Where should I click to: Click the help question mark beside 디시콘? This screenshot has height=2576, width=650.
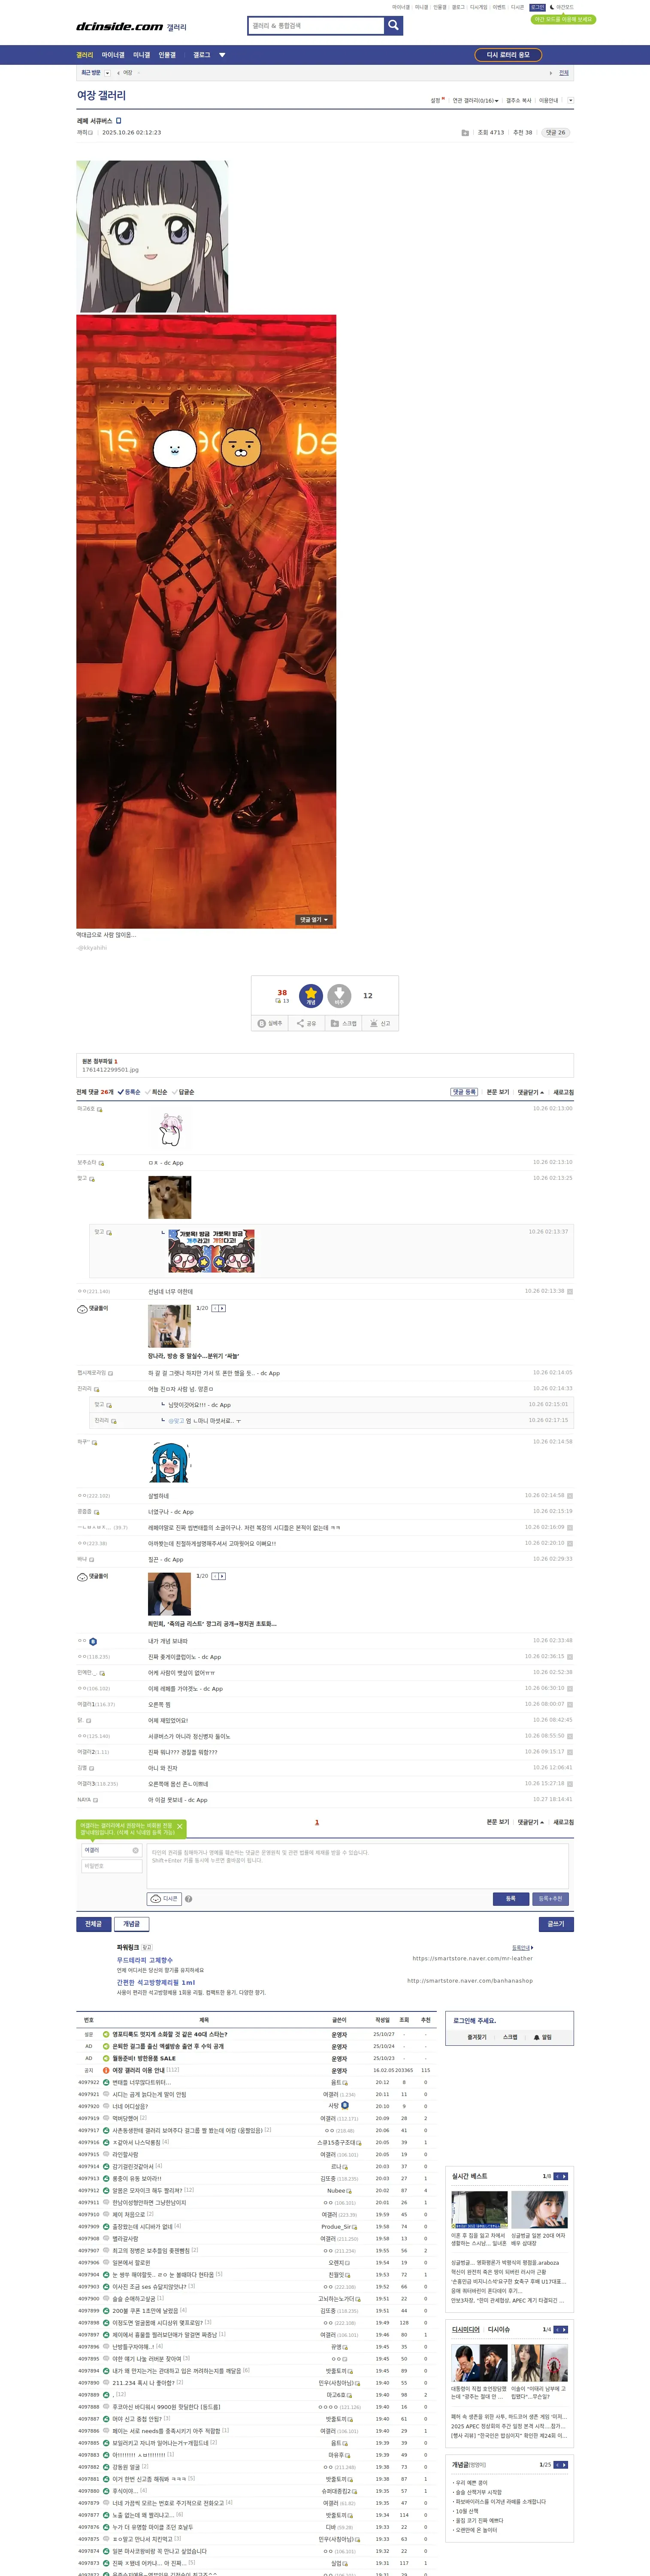click(188, 1899)
